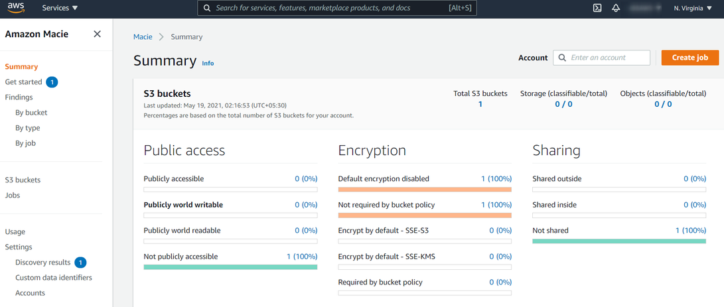This screenshot has width=724, height=307.
Task: Go to S3 buckets page
Action: tap(23, 180)
